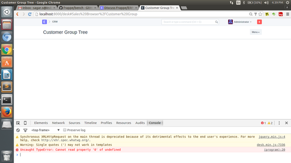The image size is (291, 163).
Task: Toggle the console filter funnel icon
Action: (25, 130)
